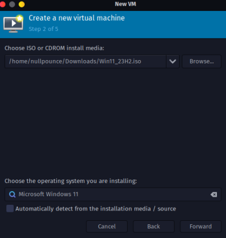226x238 pixels.
Task: Click 'Choose ISO or CDROM install media:' label
Action: coord(54,48)
